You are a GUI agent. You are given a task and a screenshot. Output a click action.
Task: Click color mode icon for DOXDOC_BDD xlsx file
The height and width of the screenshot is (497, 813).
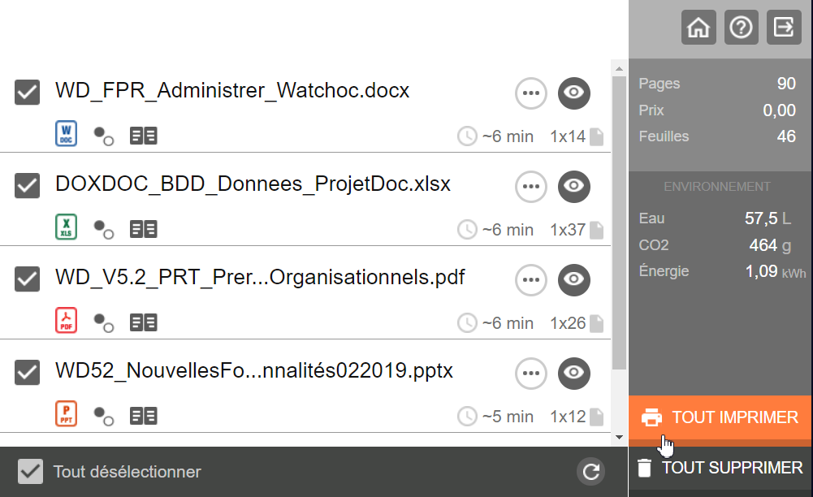tap(103, 229)
